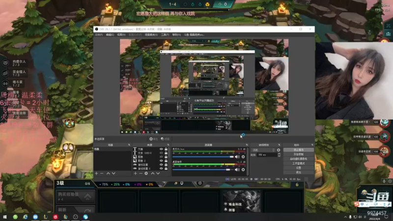393x221 pixels.
Task: Pop out the Scenes dock icon
Action: (129, 145)
